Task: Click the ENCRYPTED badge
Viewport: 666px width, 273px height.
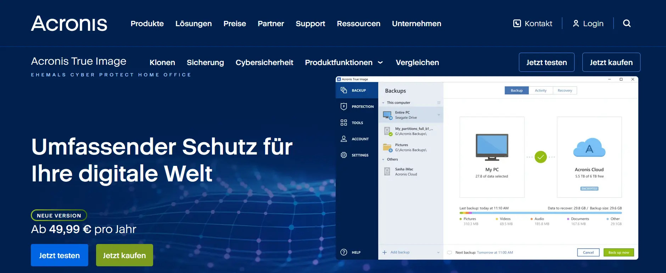Action: click(589, 188)
